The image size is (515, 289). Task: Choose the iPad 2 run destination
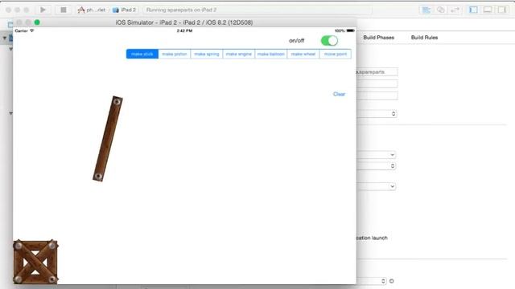click(125, 10)
